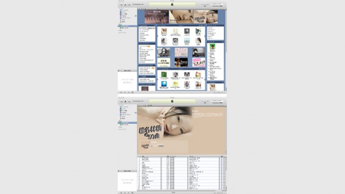Select Podcasts in the top window sidebar

pyautogui.click(x=124, y=16)
